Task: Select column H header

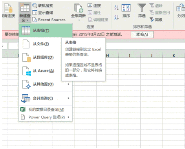Action: tap(108, 56)
